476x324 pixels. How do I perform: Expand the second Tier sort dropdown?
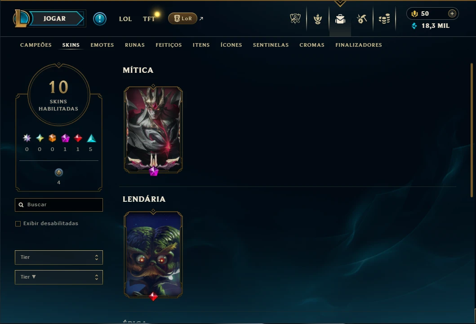59,277
